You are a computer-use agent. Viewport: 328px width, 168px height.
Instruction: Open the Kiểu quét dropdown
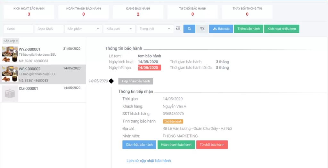(119, 29)
